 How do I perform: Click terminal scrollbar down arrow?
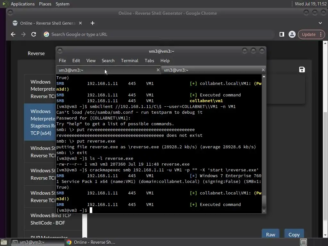point(264,211)
